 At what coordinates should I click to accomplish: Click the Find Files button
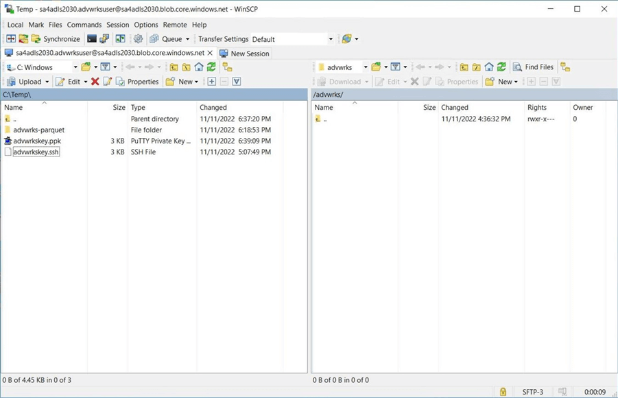(533, 67)
